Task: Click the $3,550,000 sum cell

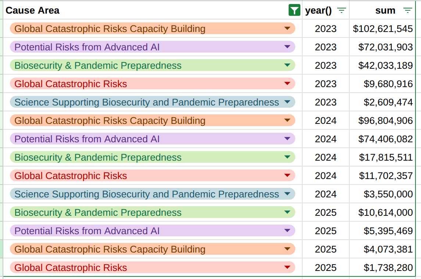Action: [x=388, y=194]
